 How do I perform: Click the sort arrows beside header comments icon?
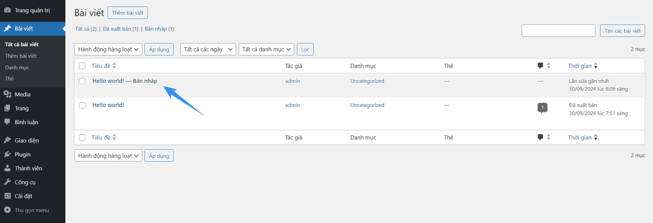pos(549,66)
